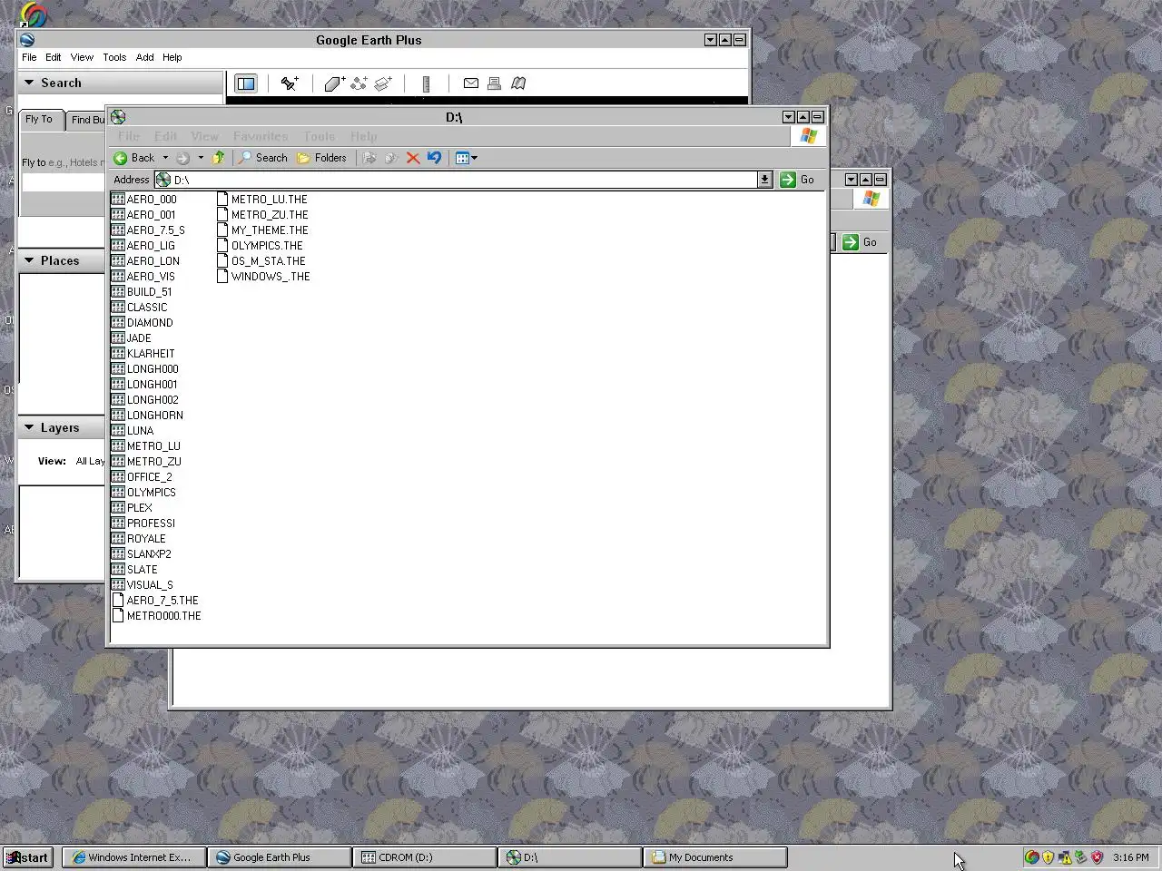Open the Back history dropdown arrow
Image resolution: width=1162 pixels, height=871 pixels.
pyautogui.click(x=165, y=158)
